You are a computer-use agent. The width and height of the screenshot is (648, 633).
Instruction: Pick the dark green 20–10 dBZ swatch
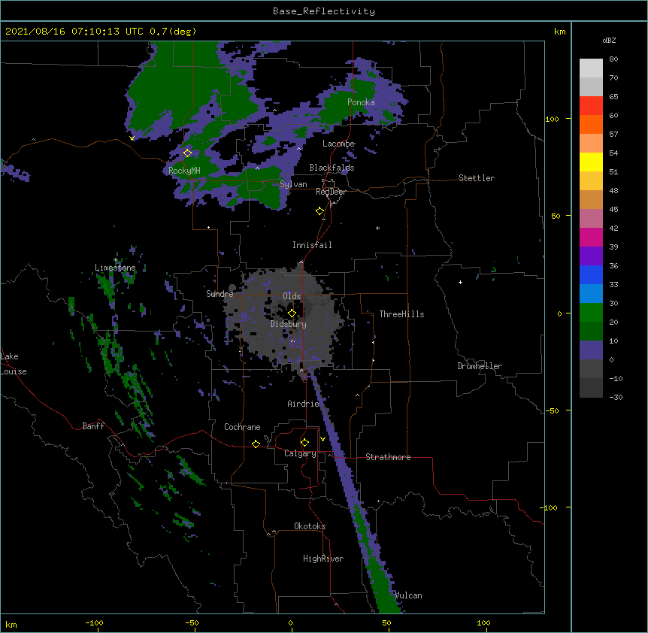coord(591,332)
